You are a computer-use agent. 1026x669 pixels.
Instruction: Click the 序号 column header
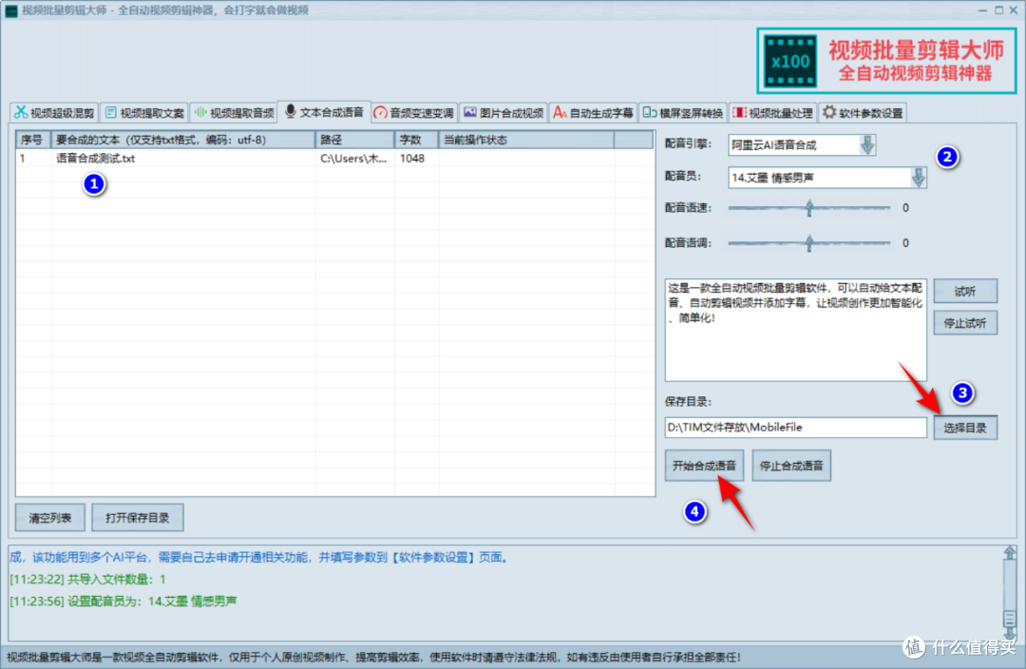tap(33, 140)
